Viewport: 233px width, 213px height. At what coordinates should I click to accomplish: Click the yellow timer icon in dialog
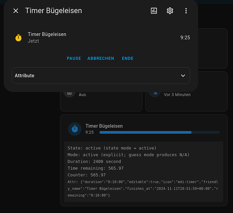[x=18, y=37]
